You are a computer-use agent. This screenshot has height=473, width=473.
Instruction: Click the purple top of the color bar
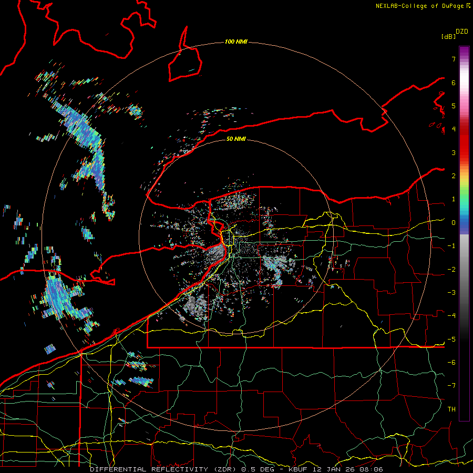tap(464, 52)
